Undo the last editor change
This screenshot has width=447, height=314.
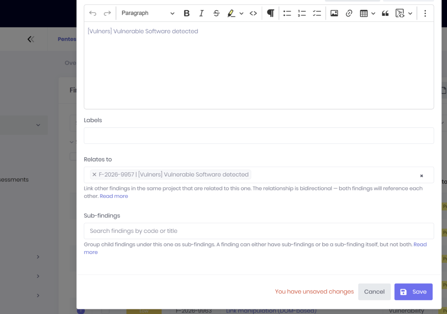(x=93, y=13)
